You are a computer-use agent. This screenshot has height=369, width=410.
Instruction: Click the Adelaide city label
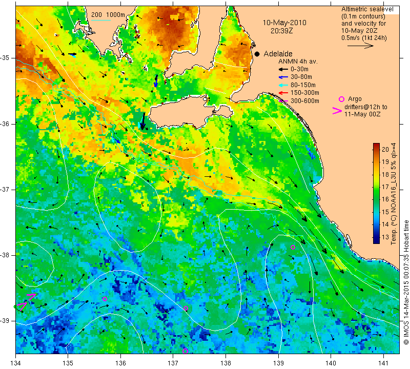tap(278, 54)
